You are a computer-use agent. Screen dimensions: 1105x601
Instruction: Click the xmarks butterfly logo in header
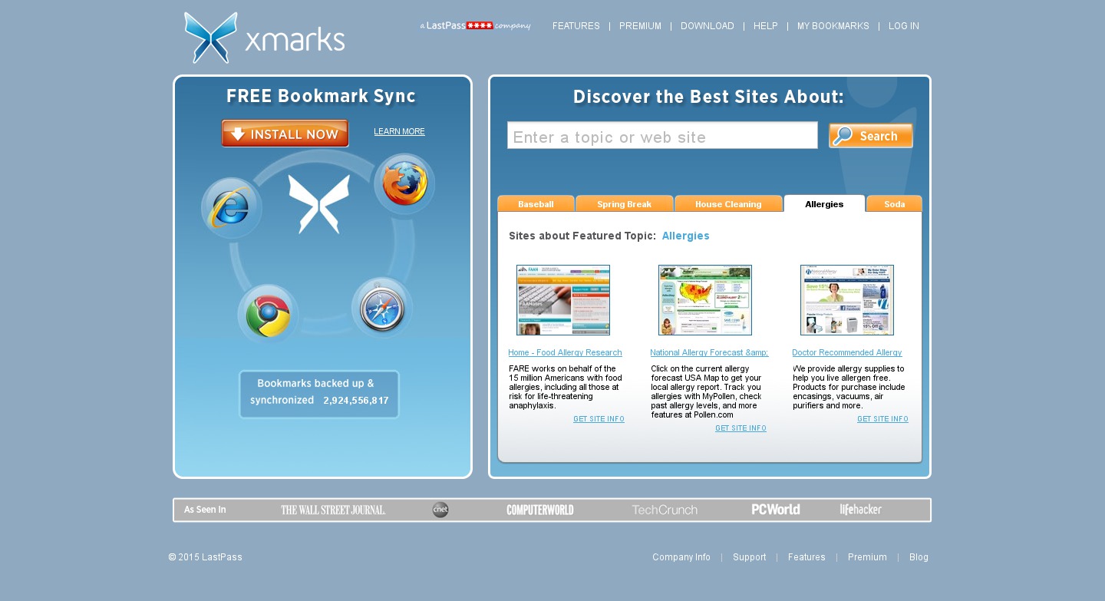[x=211, y=38]
